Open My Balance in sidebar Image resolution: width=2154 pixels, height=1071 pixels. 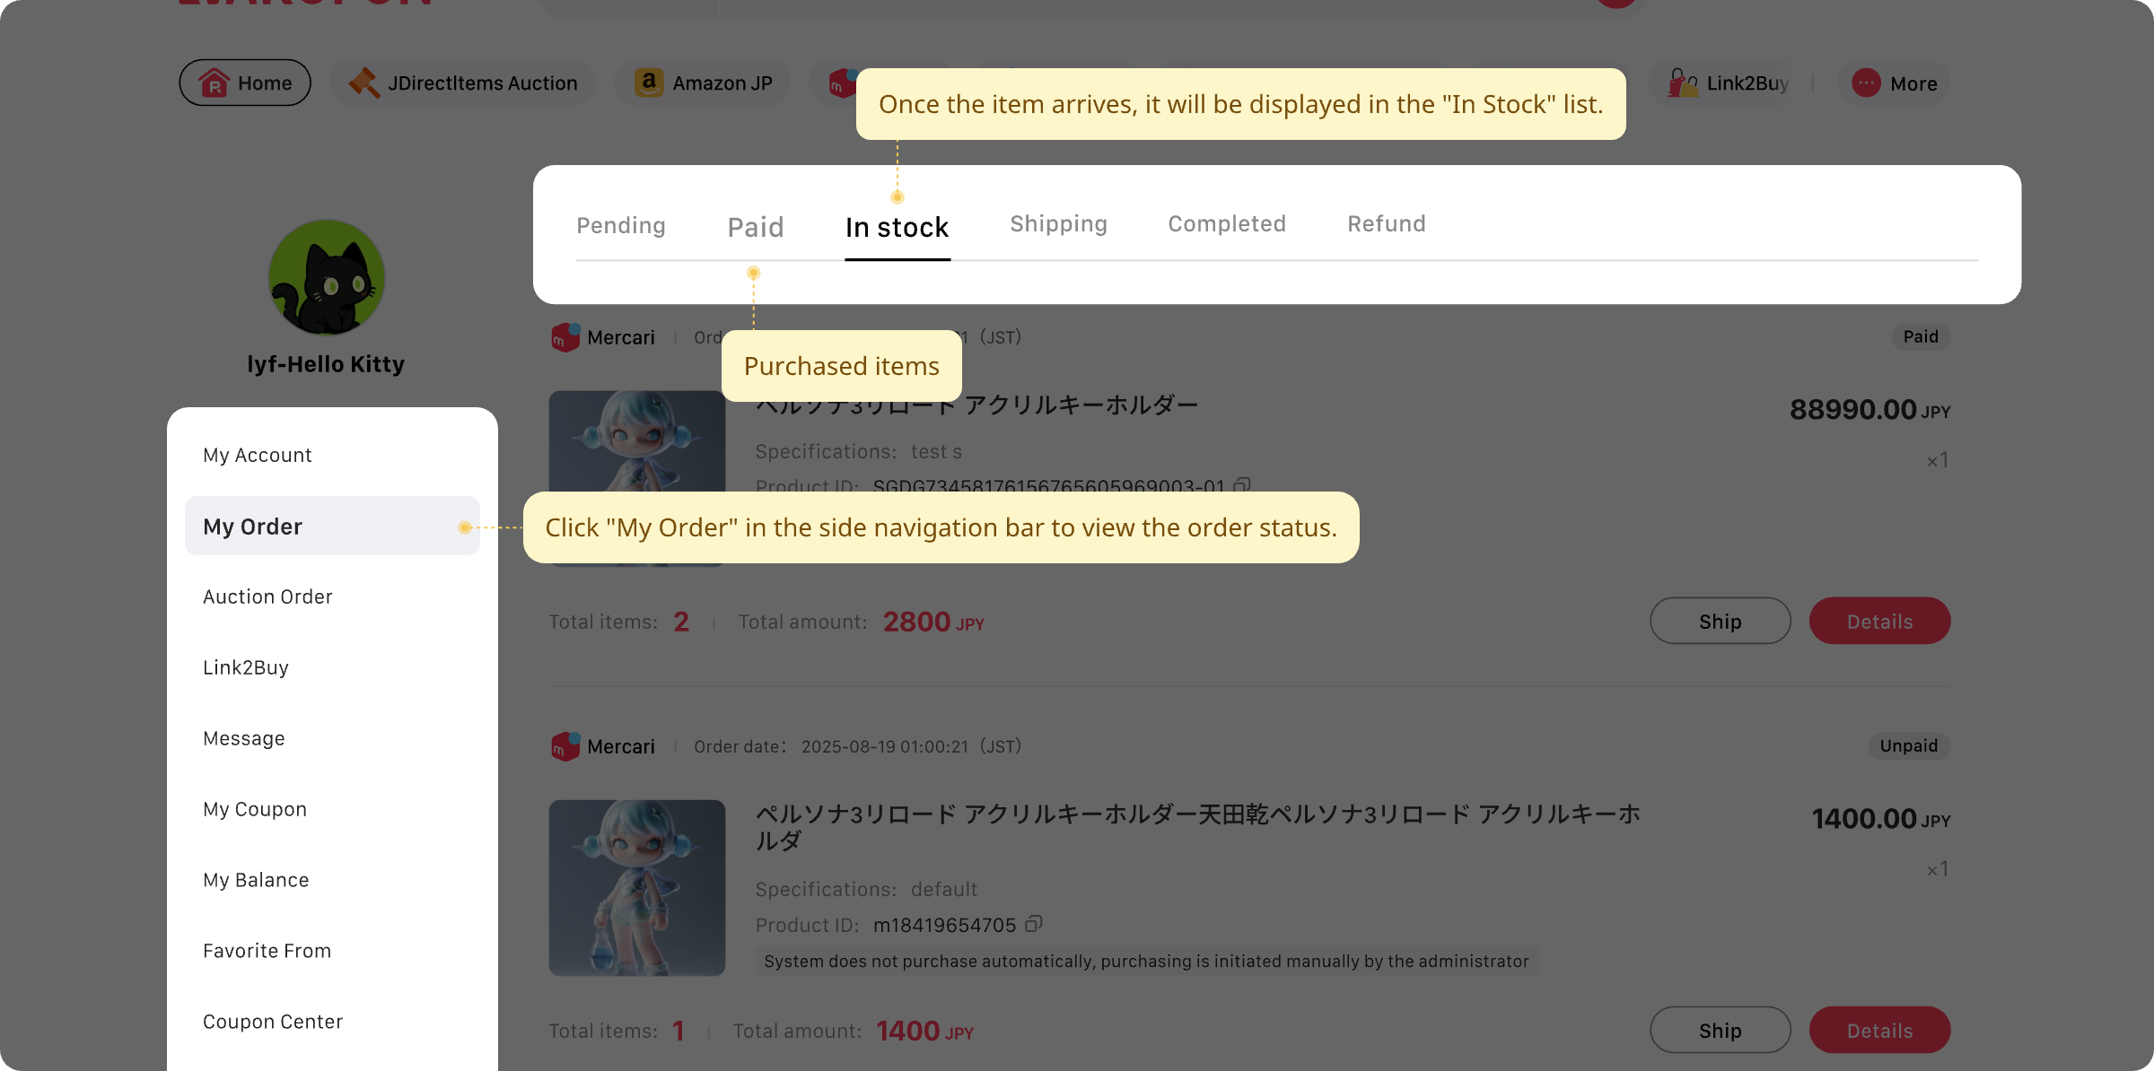(x=256, y=880)
